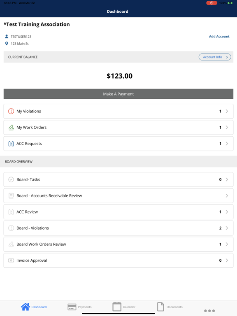Tap the My Work Orders gavel icon
The image size is (237, 316).
[11, 128]
